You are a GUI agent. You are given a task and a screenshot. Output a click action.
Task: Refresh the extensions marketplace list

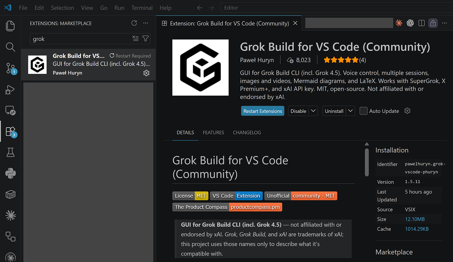pos(134,23)
